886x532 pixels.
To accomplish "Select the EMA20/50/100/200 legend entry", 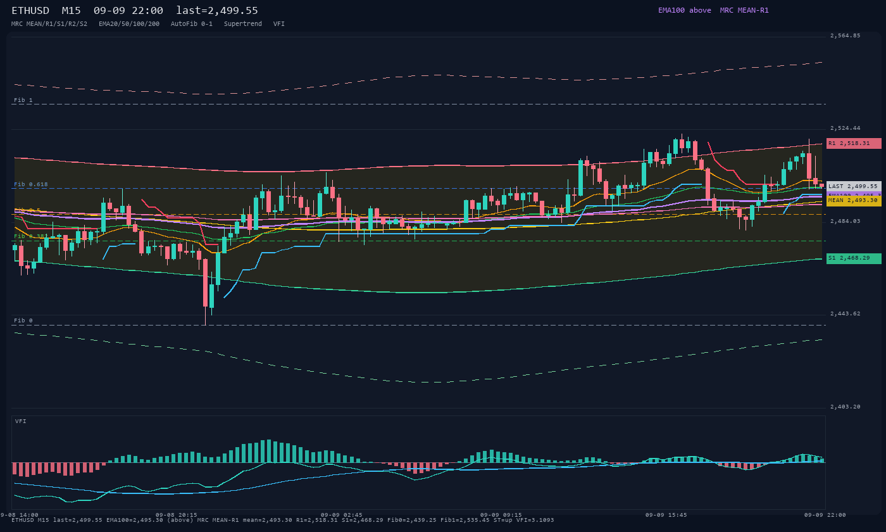I will 129,23.
